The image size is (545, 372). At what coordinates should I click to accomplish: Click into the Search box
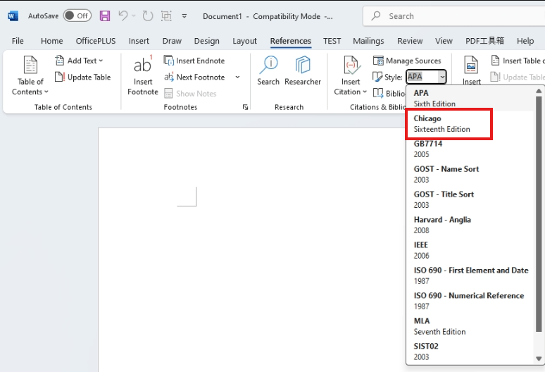pos(454,16)
